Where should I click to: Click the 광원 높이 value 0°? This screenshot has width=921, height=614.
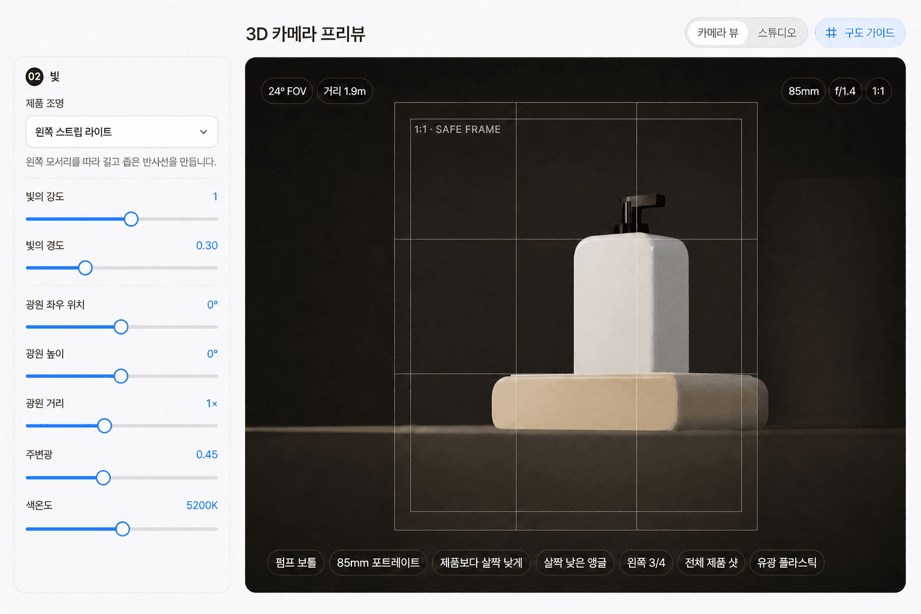click(212, 354)
